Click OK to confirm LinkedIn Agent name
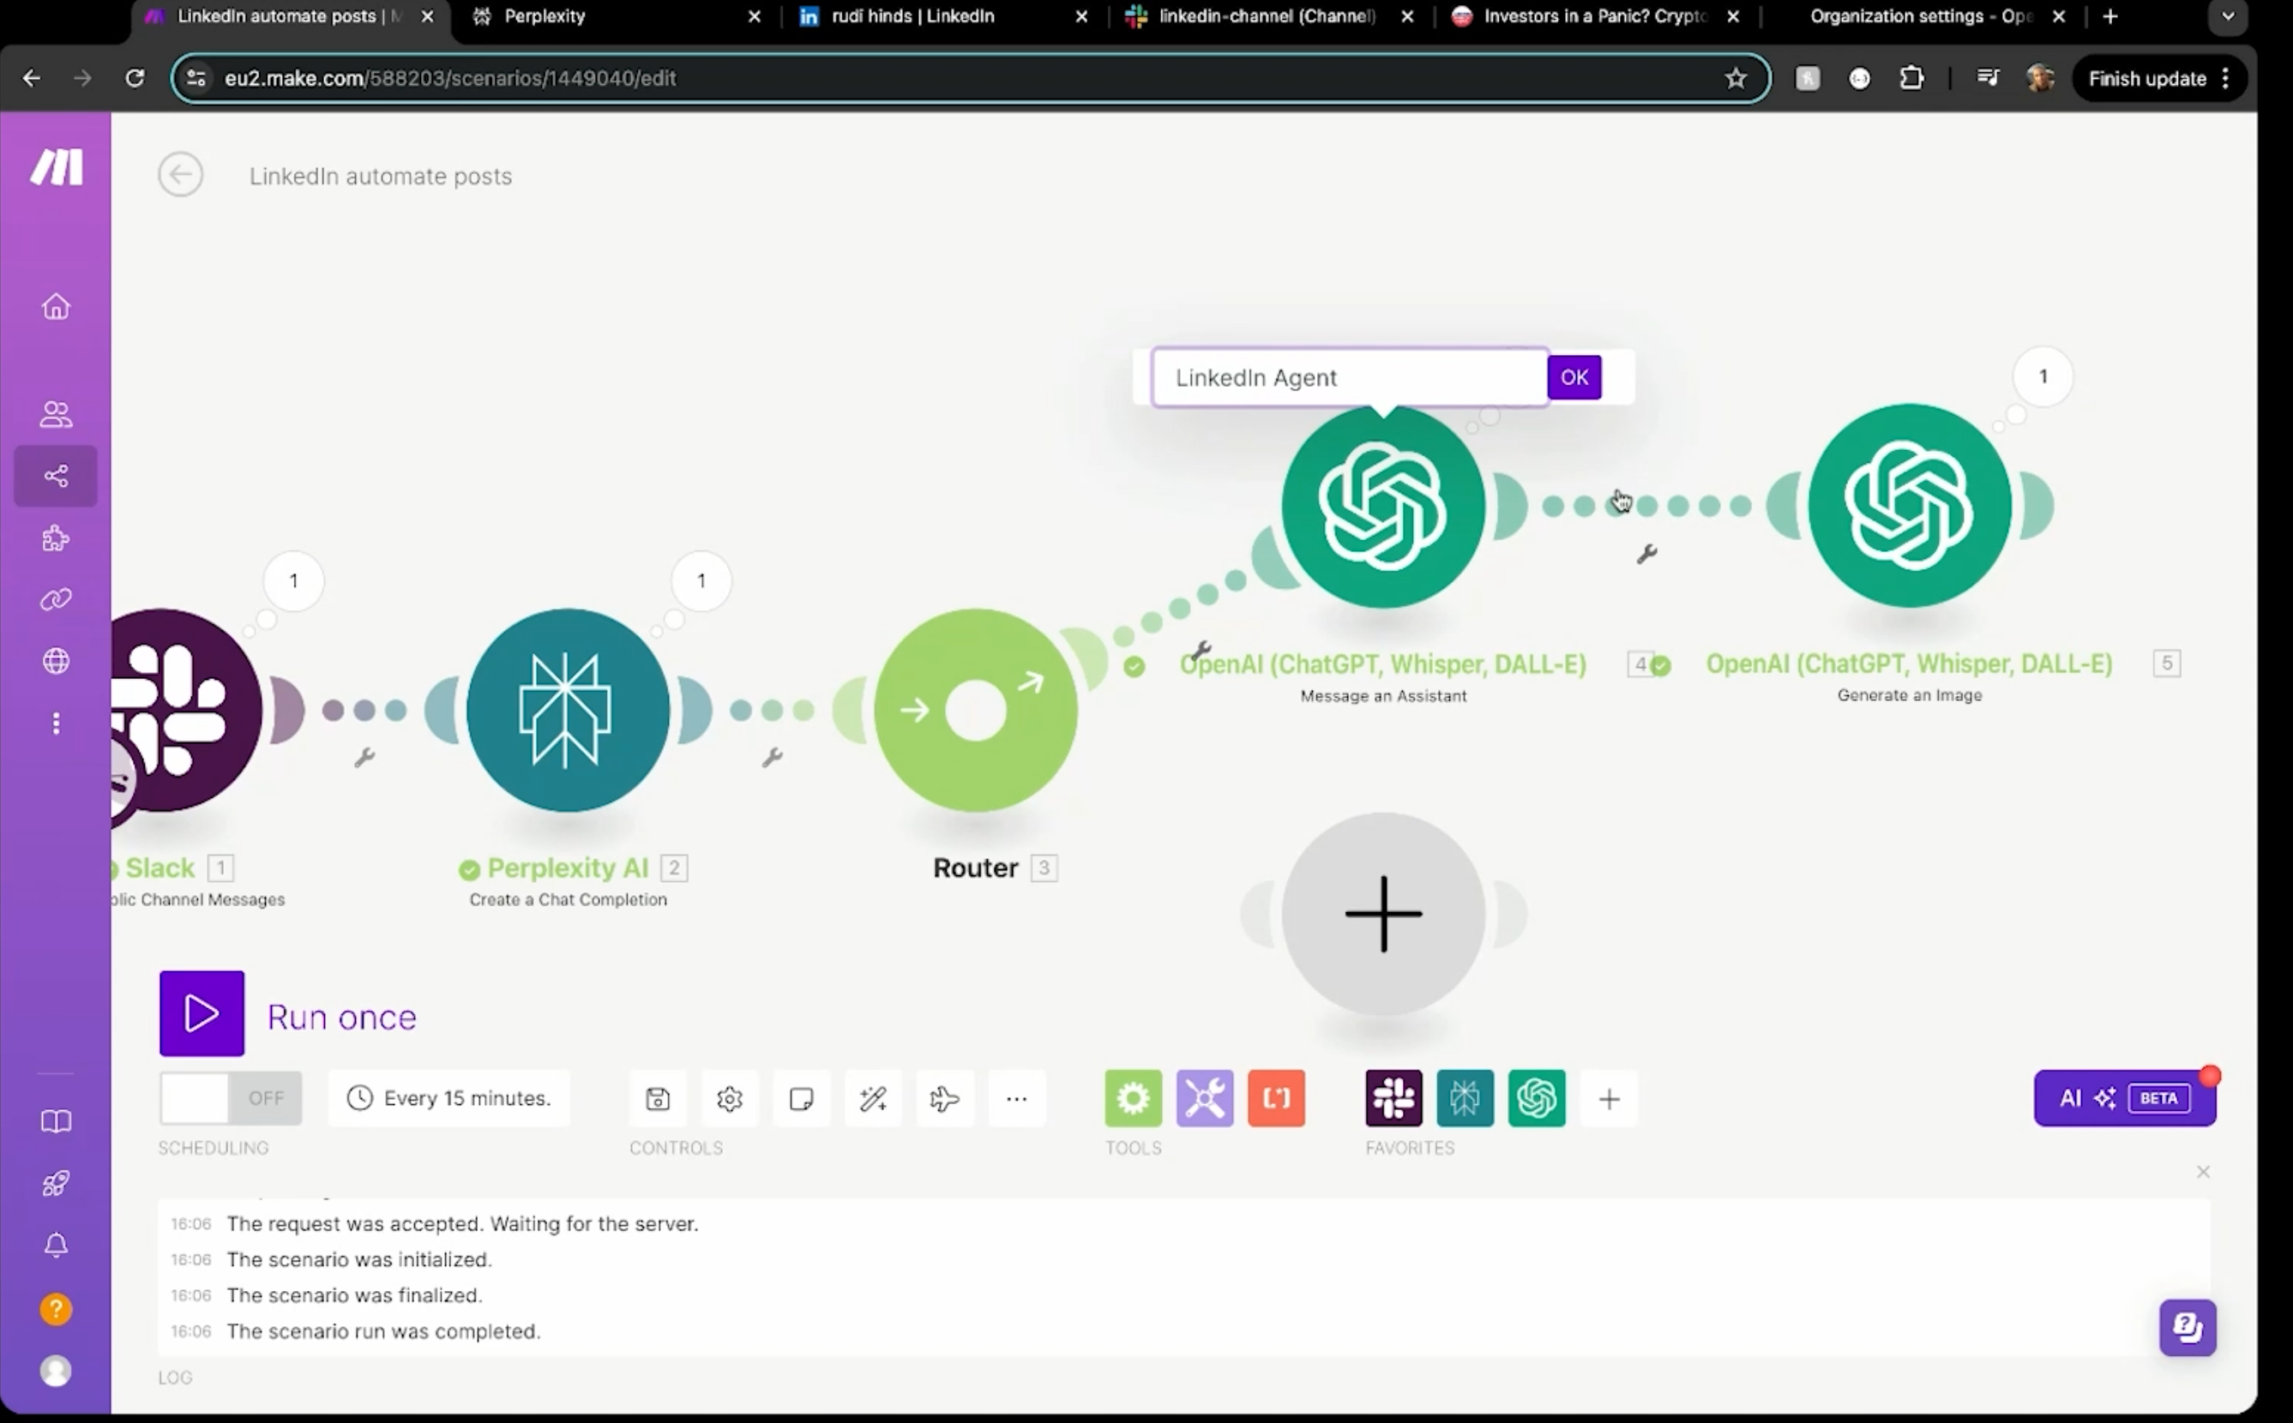Viewport: 2293px width, 1423px height. pos(1574,377)
